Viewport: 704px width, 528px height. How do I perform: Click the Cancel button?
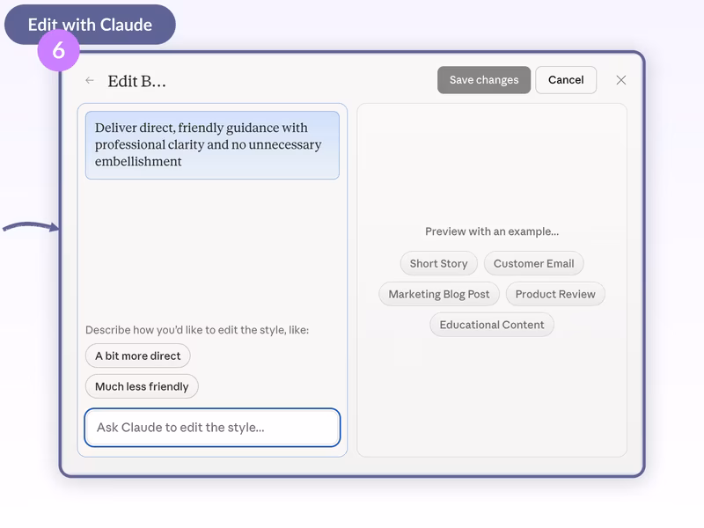pos(566,80)
